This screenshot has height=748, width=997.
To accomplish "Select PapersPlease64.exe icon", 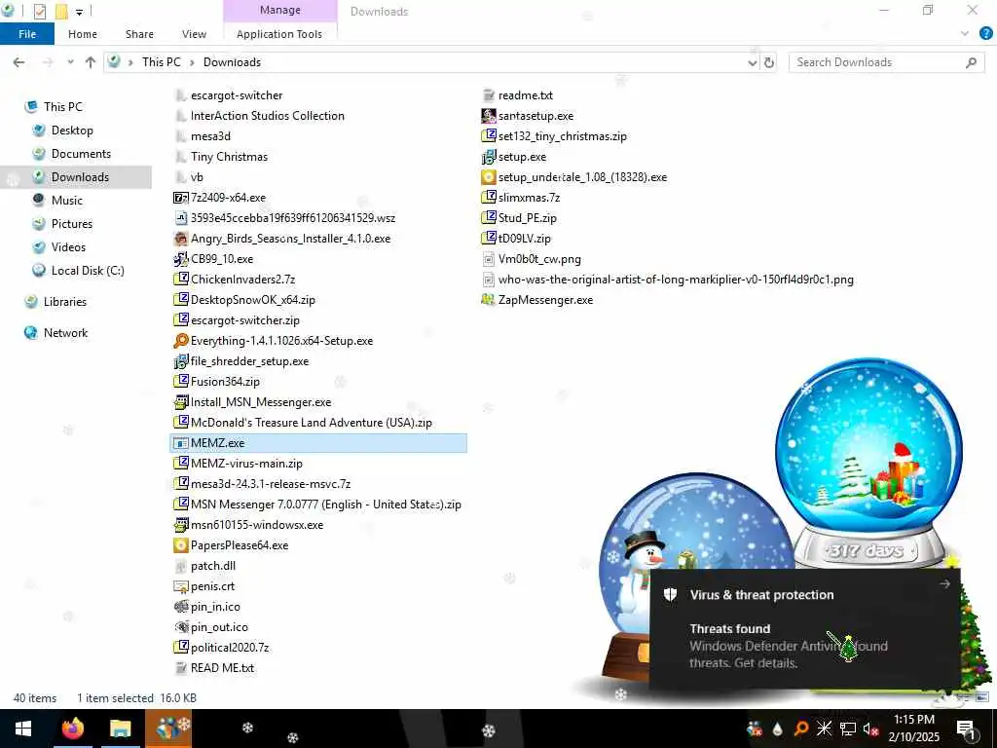I will (x=180, y=545).
